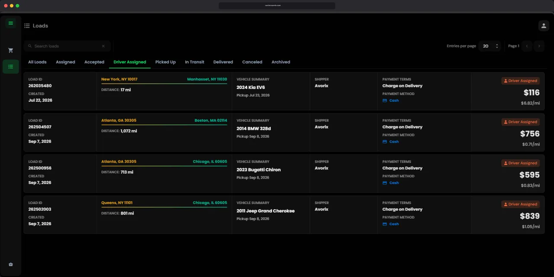Click origin Queens, NY 11101
The width and height of the screenshot is (554, 277).
coord(117,203)
